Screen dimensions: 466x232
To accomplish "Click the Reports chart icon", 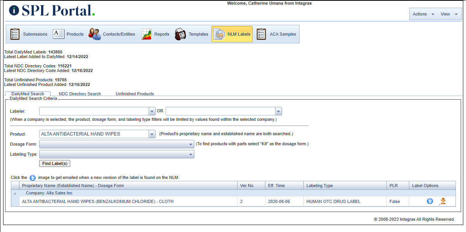I will point(146,34).
